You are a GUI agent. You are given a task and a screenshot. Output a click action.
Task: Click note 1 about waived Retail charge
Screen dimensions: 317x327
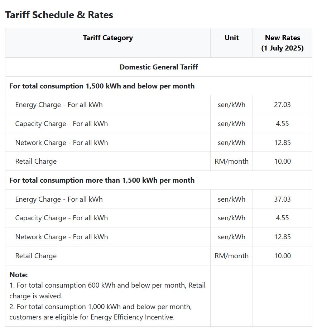[x=107, y=290]
